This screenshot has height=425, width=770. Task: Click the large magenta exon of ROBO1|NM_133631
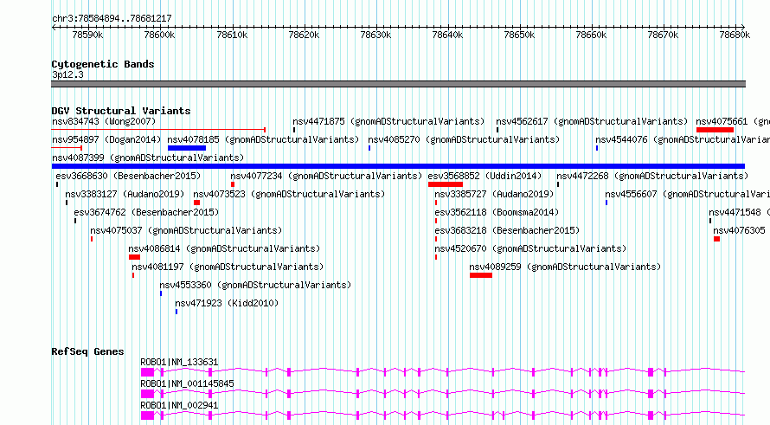[x=147, y=372]
